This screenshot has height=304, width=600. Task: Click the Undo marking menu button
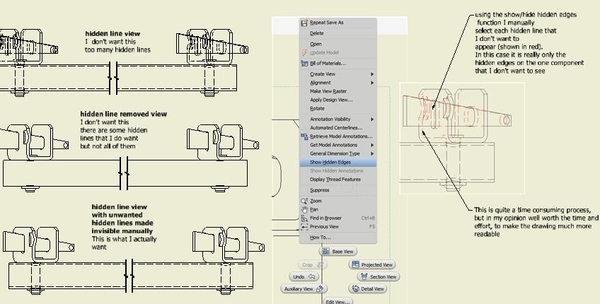coord(304,277)
